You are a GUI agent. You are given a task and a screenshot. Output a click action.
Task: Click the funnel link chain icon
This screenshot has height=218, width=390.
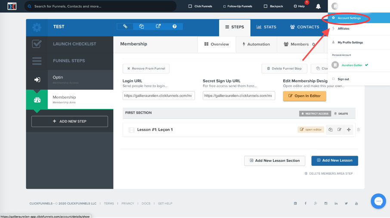(x=125, y=26)
